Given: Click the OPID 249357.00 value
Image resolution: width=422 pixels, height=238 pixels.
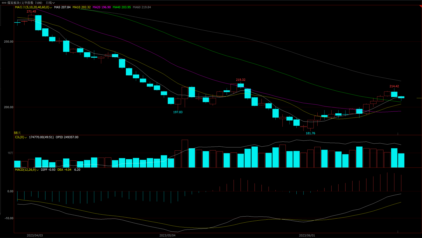Looking at the screenshot, I should (x=67, y=137).
